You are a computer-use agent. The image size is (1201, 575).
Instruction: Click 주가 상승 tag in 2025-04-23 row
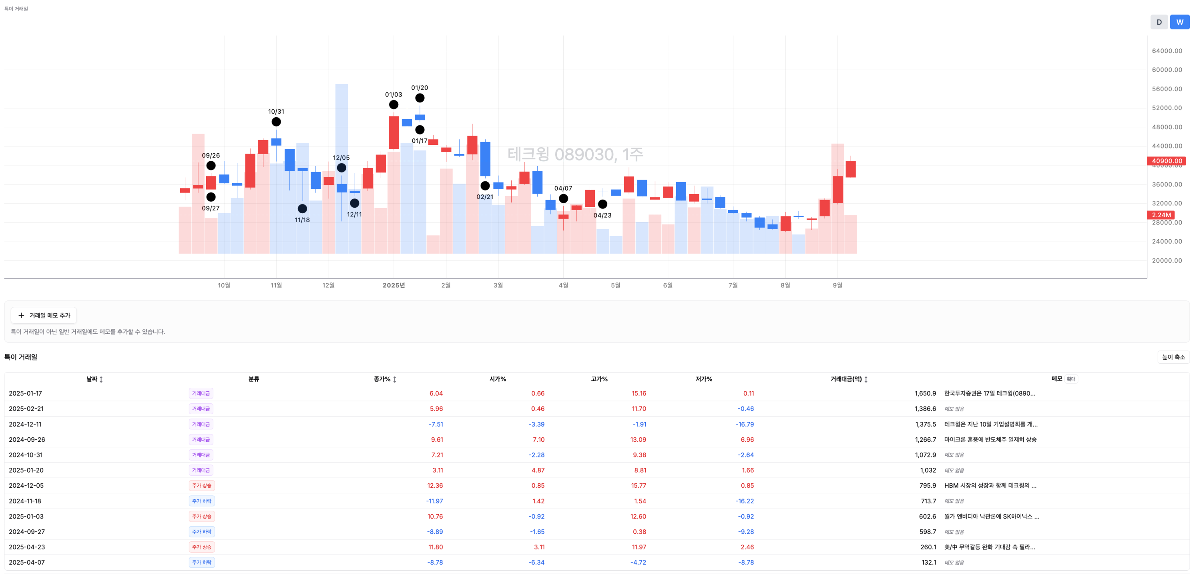coord(202,547)
